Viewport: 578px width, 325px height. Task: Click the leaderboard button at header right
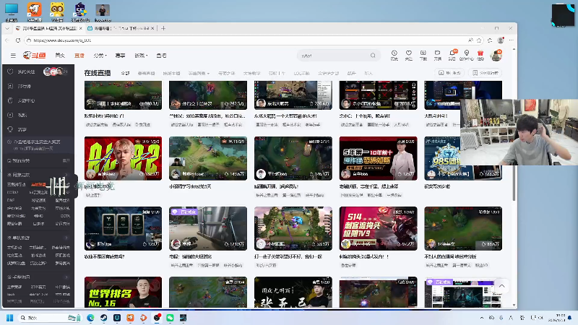pos(486,73)
